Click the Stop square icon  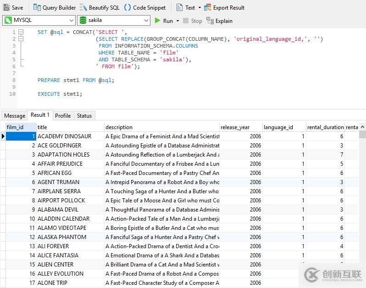tap(186, 21)
